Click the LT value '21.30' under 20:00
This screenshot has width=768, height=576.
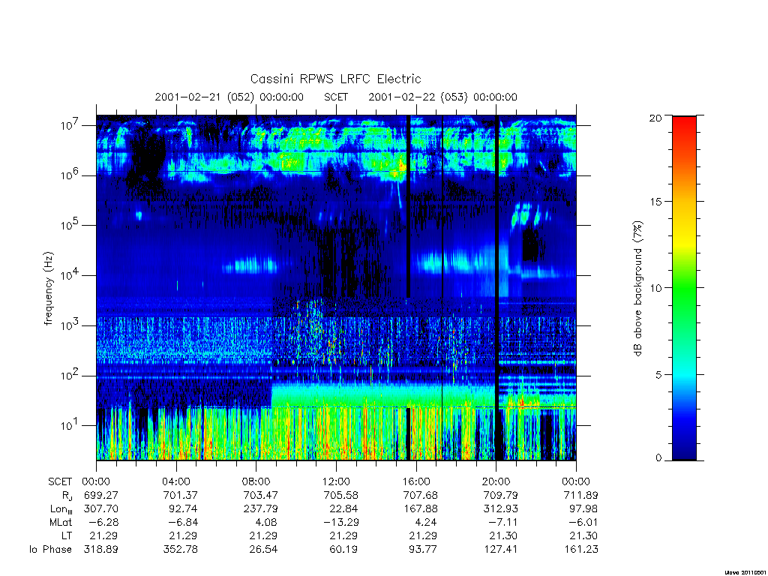pos(503,535)
